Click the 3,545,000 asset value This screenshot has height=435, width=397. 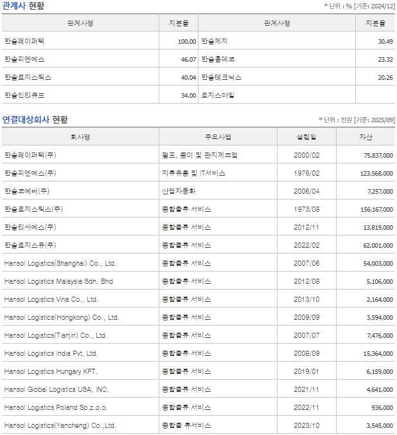[x=380, y=426]
